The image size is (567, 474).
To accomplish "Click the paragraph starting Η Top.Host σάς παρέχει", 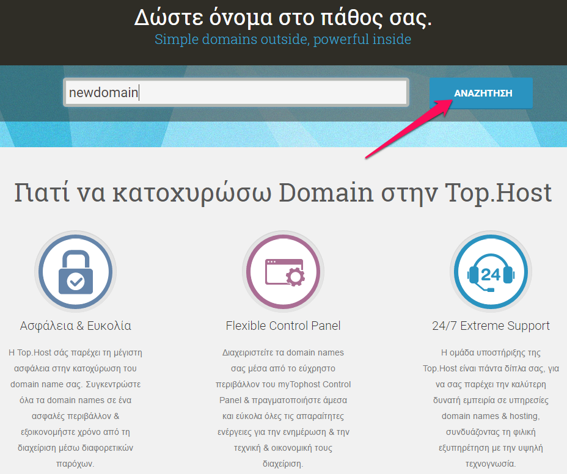I will pyautogui.click(x=76, y=408).
